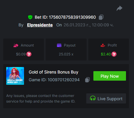
Task: Click the TRON coin icon beside $2.40
Action: [114, 54]
